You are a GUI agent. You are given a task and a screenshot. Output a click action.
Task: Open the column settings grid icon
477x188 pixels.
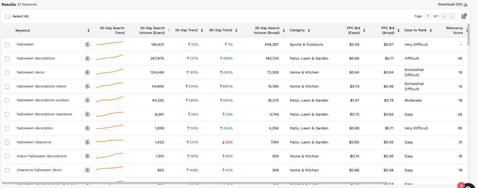(x=464, y=16)
